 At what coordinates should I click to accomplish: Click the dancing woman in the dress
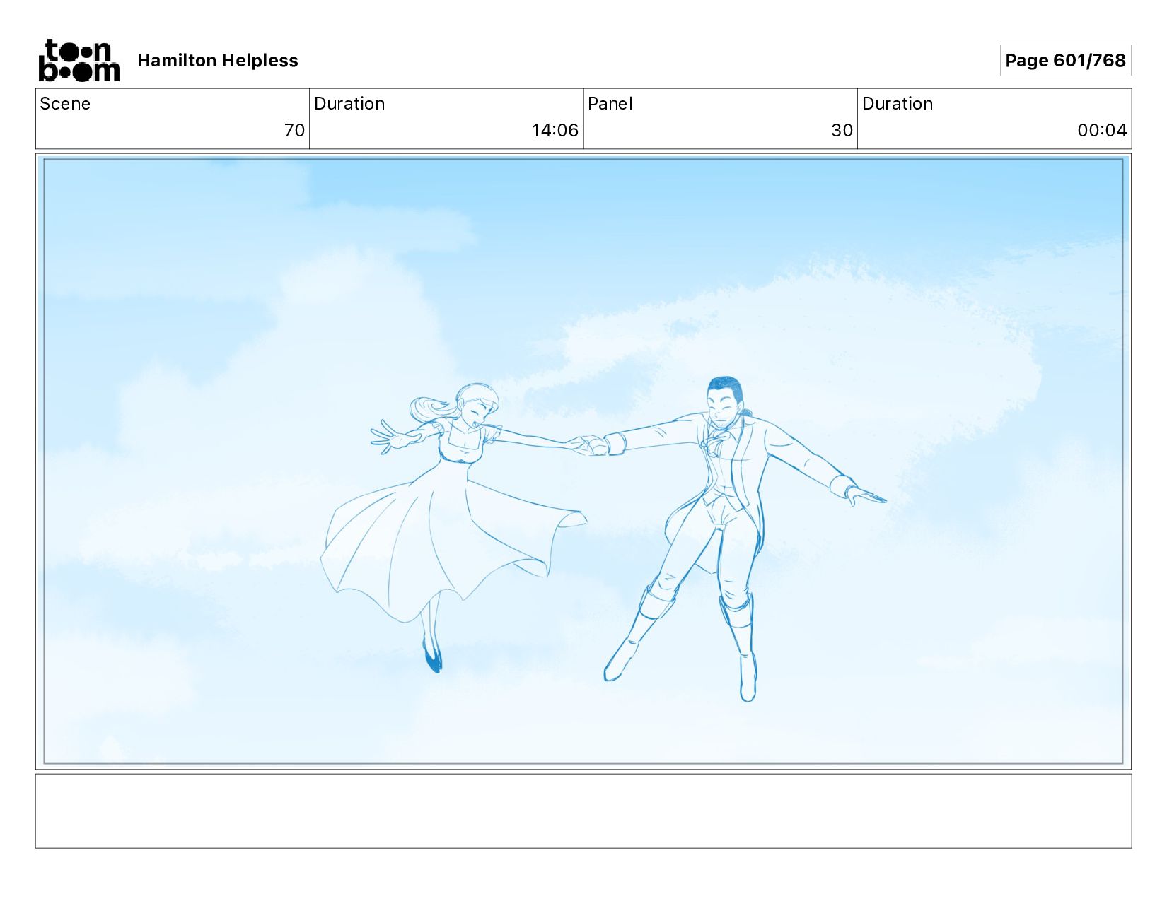[453, 526]
